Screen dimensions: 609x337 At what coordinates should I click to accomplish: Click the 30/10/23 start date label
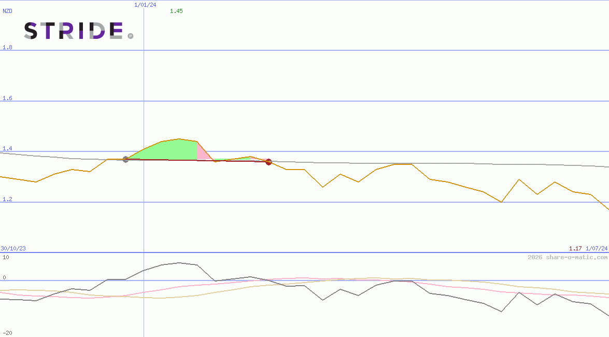pyautogui.click(x=13, y=248)
